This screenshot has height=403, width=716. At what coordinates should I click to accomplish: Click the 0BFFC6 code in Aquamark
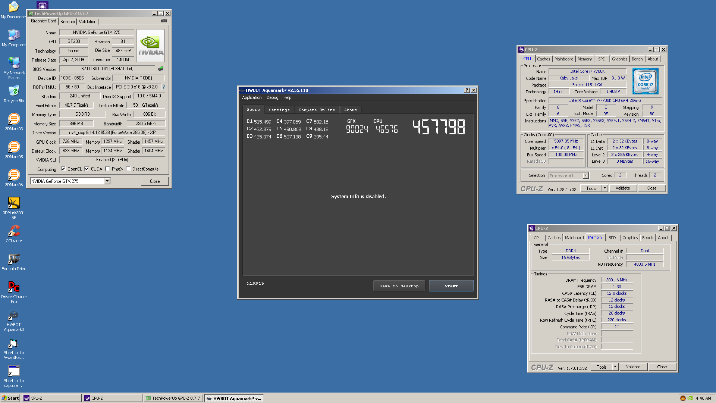pos(255,283)
